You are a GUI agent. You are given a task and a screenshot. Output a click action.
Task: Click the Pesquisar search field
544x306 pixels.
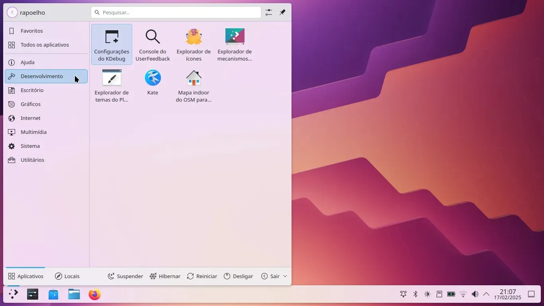click(x=176, y=12)
